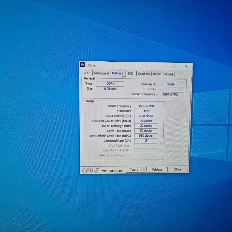Click the tRCD value 22 clocks
This screenshot has height=232, width=232.
tap(146, 121)
